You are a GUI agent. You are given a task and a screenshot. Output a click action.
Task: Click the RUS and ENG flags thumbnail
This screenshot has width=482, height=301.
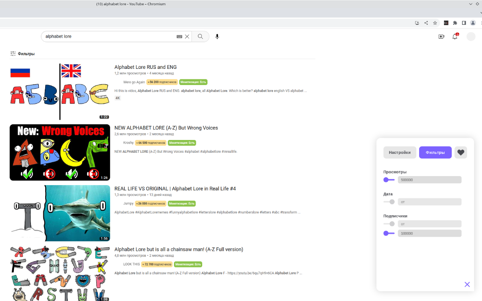pos(60,92)
